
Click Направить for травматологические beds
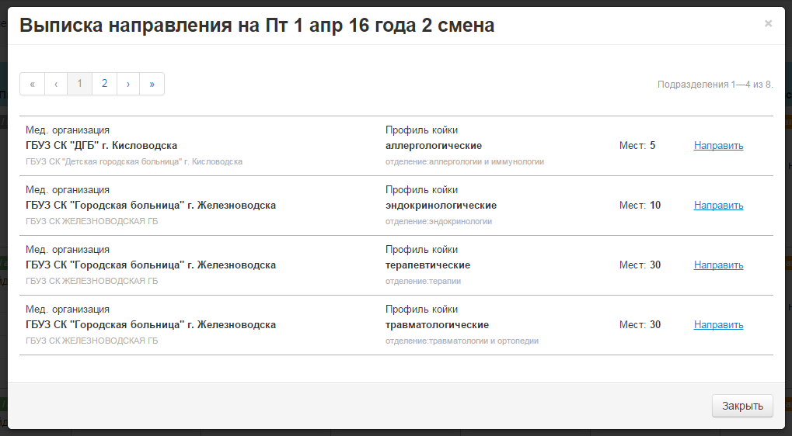[x=718, y=324]
